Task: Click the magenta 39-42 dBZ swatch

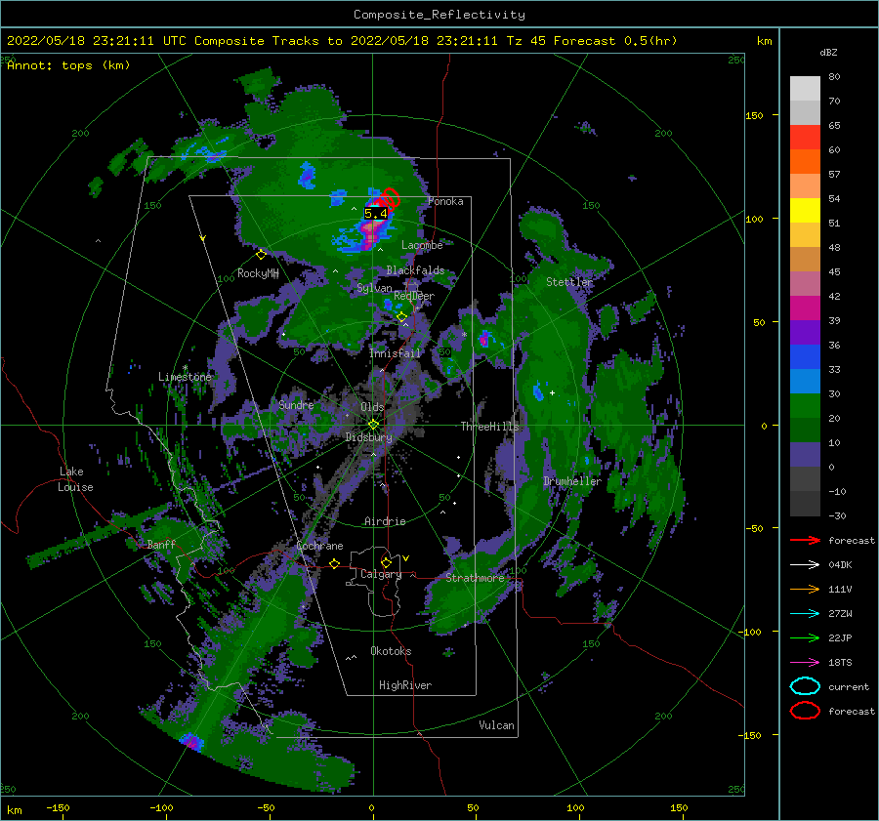Action: [x=805, y=308]
